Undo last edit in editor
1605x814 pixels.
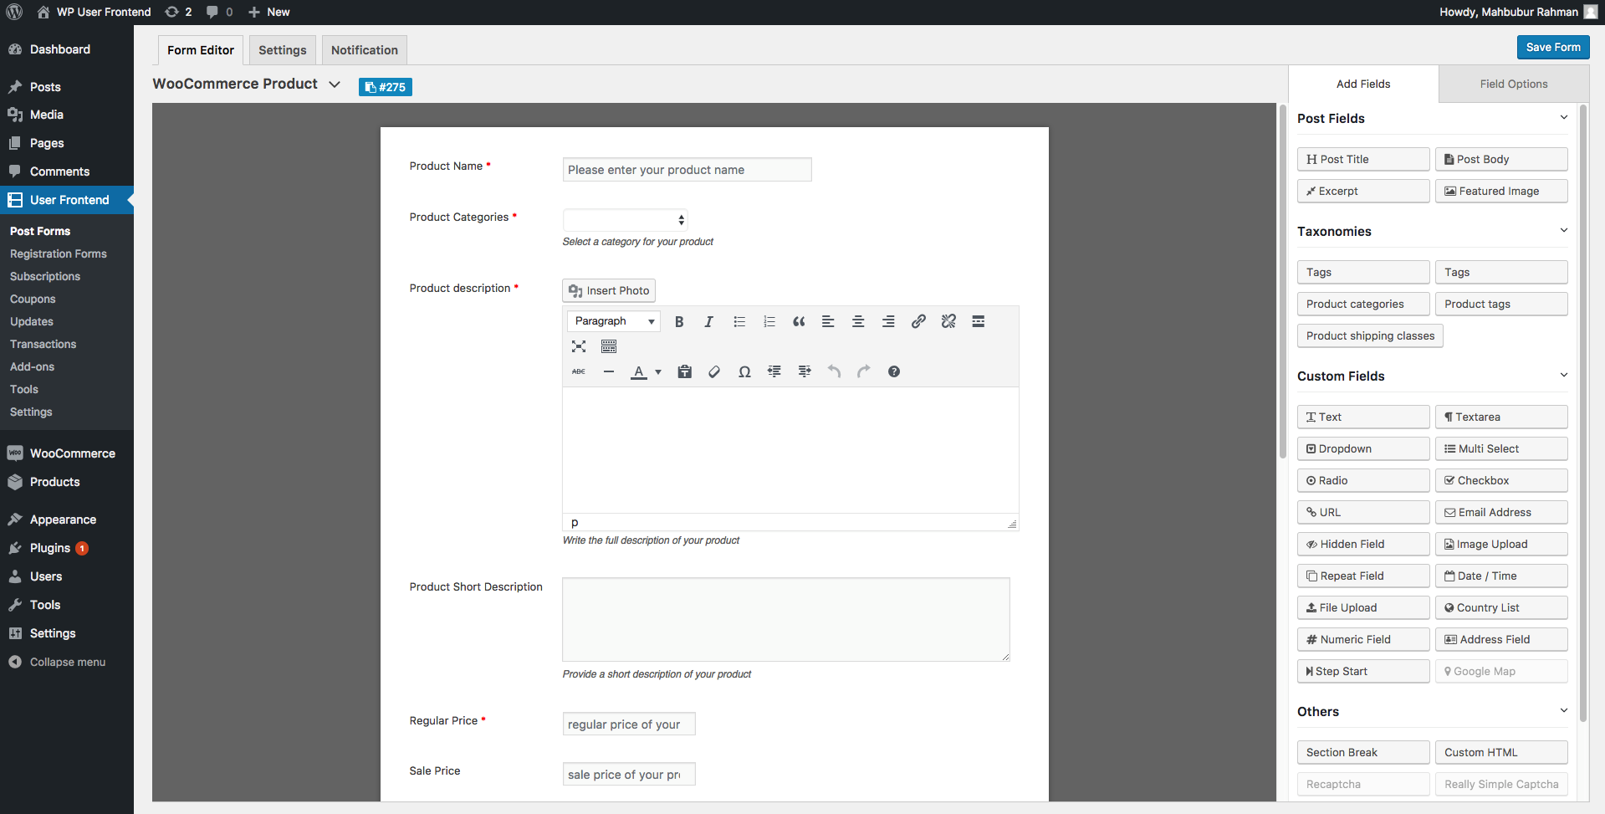point(834,371)
